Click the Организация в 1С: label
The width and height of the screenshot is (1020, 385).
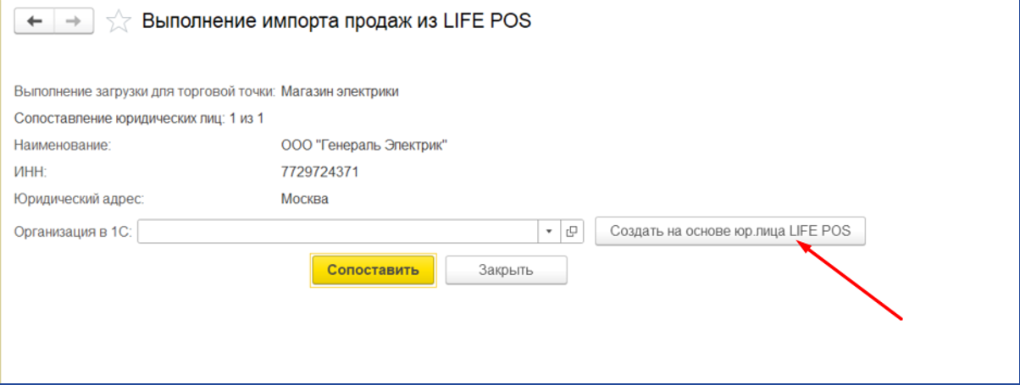[x=74, y=231]
